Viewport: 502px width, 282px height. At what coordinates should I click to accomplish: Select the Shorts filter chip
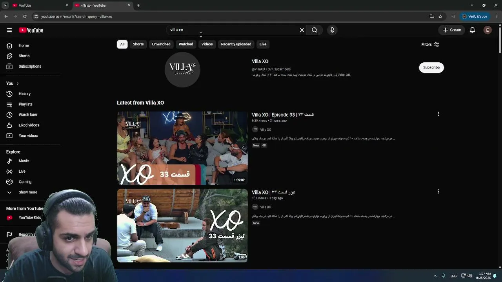coord(138,44)
